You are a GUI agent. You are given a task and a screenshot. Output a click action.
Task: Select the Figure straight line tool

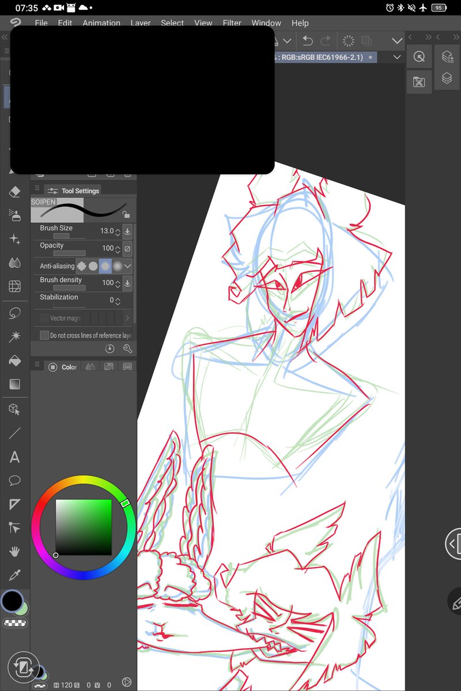pyautogui.click(x=15, y=433)
